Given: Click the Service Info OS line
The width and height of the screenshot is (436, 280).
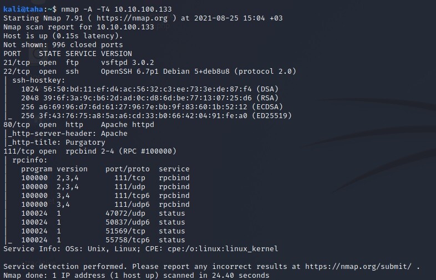Looking at the screenshot, I should tap(140, 248).
